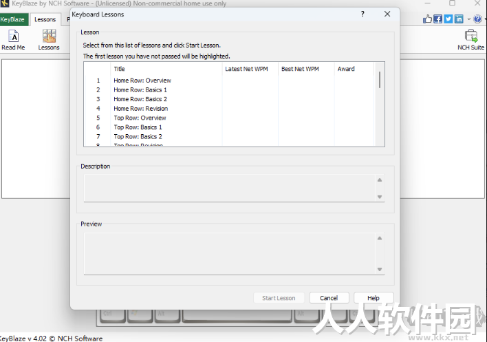
Task: Click the Latest Net WPM column header
Action: pyautogui.click(x=250, y=69)
